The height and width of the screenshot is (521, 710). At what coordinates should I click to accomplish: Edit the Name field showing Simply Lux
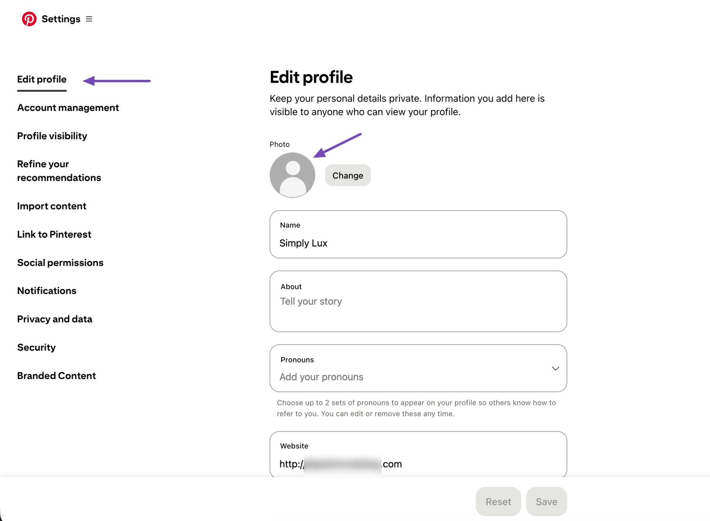[417, 243]
